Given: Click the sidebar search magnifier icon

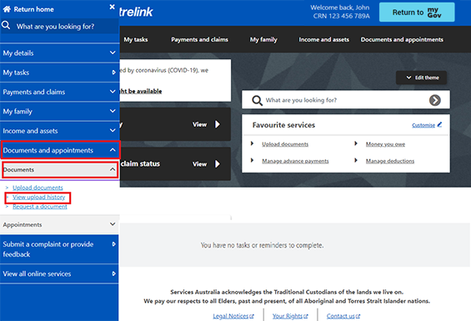Looking at the screenshot, I should (6, 26).
